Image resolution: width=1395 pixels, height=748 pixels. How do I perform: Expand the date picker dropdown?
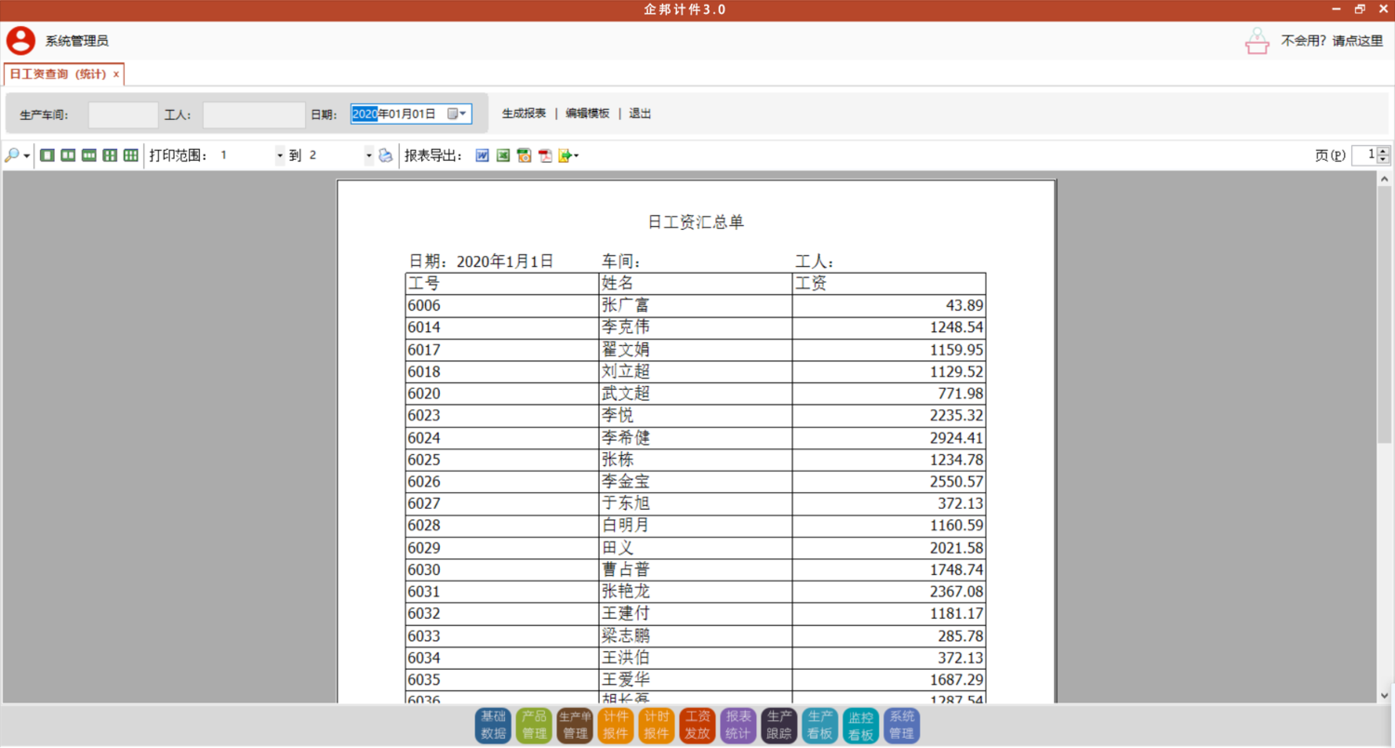(463, 114)
